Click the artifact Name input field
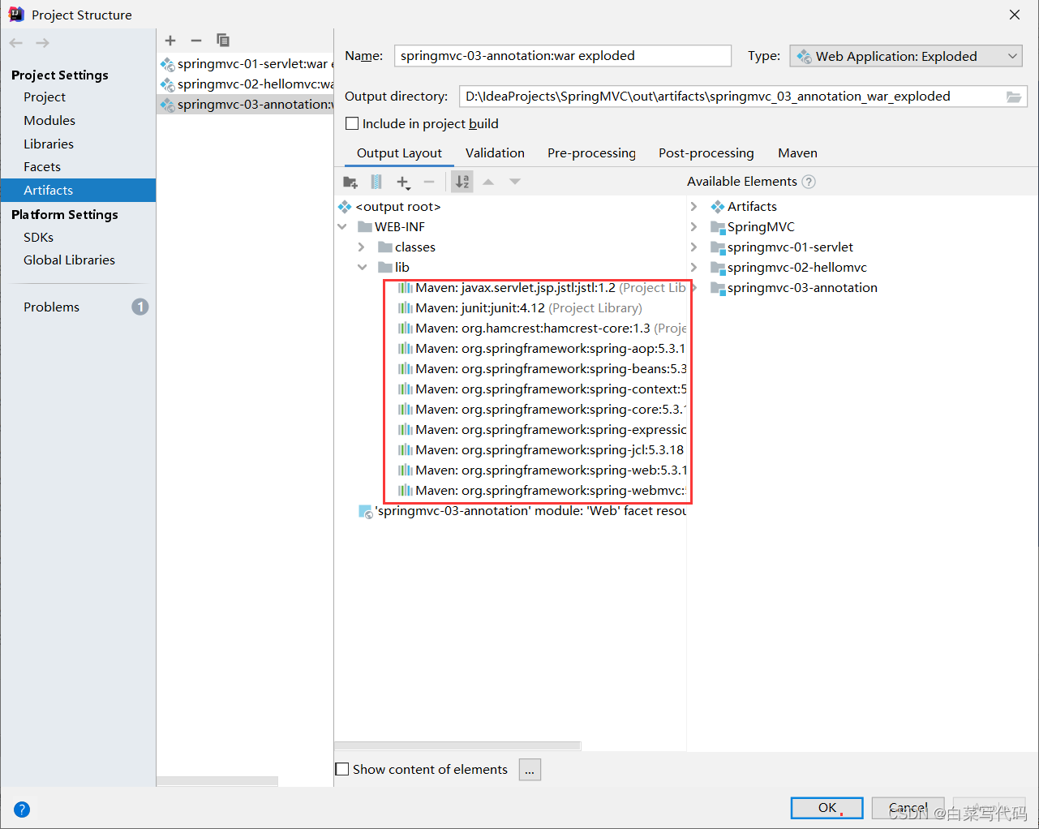The width and height of the screenshot is (1039, 829). tap(563, 56)
